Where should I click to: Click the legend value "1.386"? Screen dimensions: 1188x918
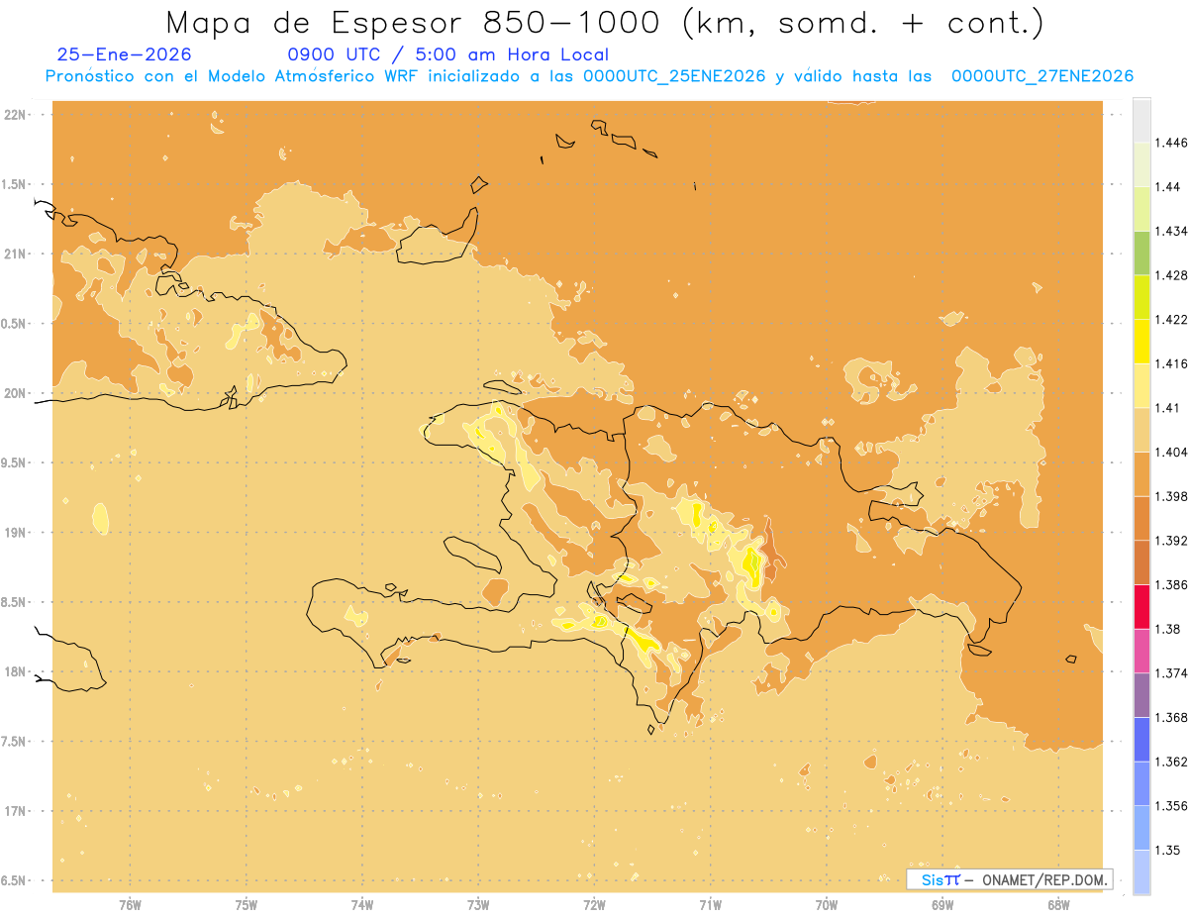click(1171, 585)
